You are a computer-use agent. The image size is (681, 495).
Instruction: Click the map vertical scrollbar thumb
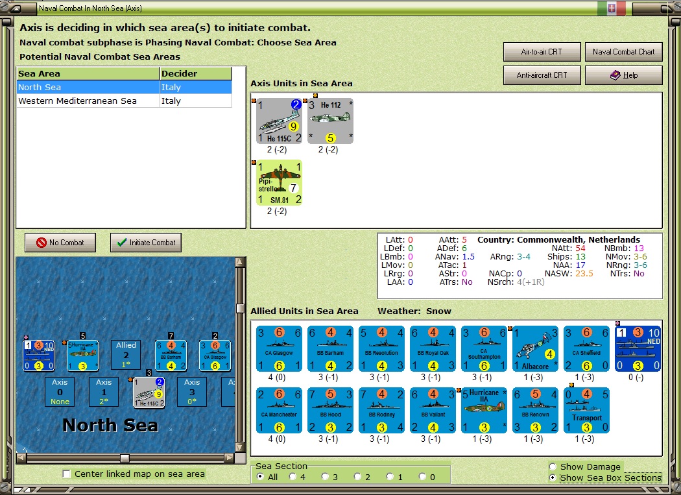tap(240, 308)
